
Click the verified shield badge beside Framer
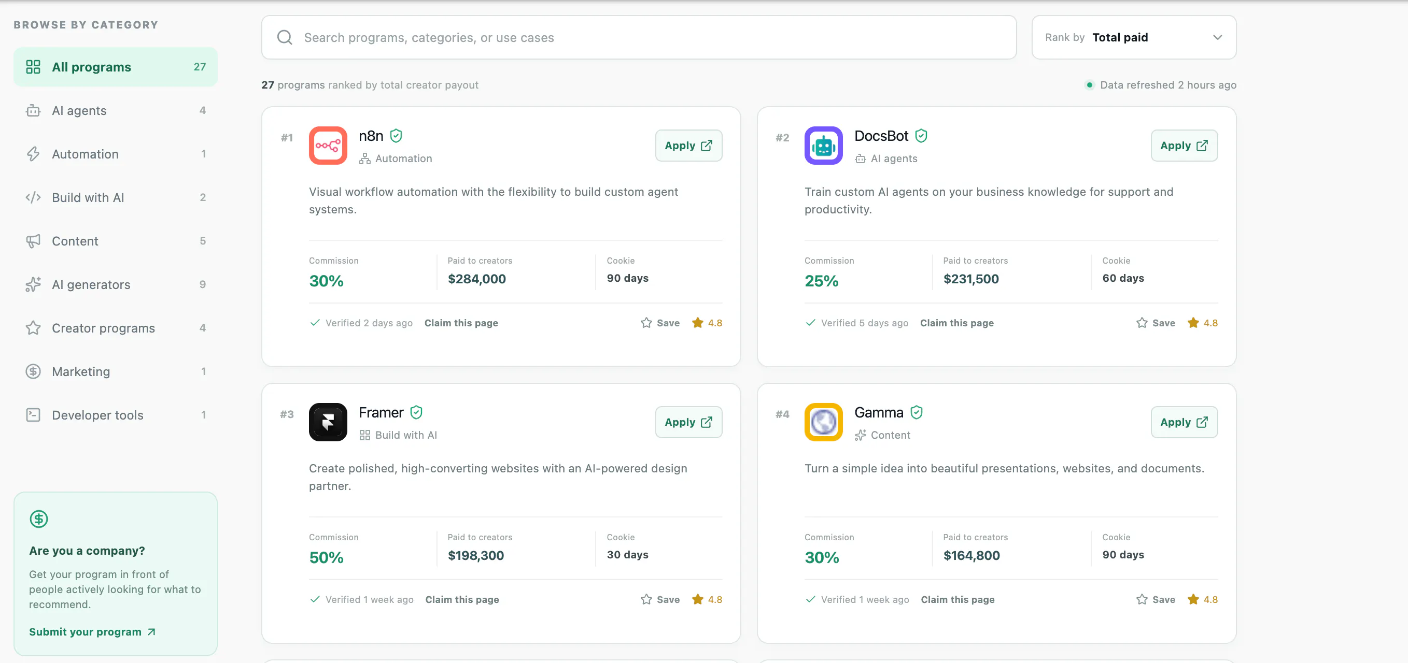tap(416, 412)
